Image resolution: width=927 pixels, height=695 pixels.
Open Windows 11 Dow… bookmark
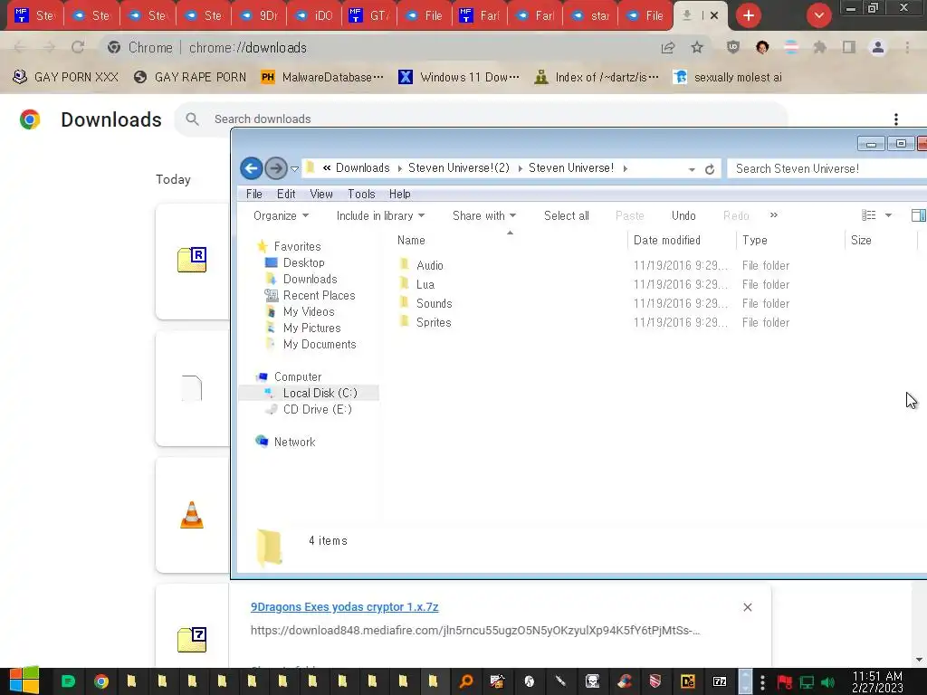point(459,78)
